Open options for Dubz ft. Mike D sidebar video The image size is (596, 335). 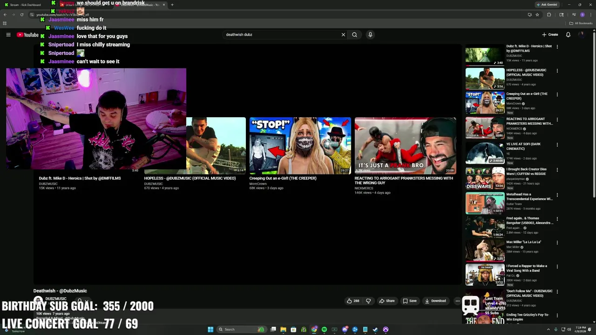point(557,47)
